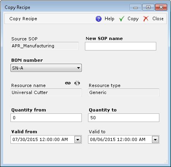Image resolution: width=171 pixels, height=167 pixels.
Task: Click the link resource chain icon
Action: click(x=68, y=83)
